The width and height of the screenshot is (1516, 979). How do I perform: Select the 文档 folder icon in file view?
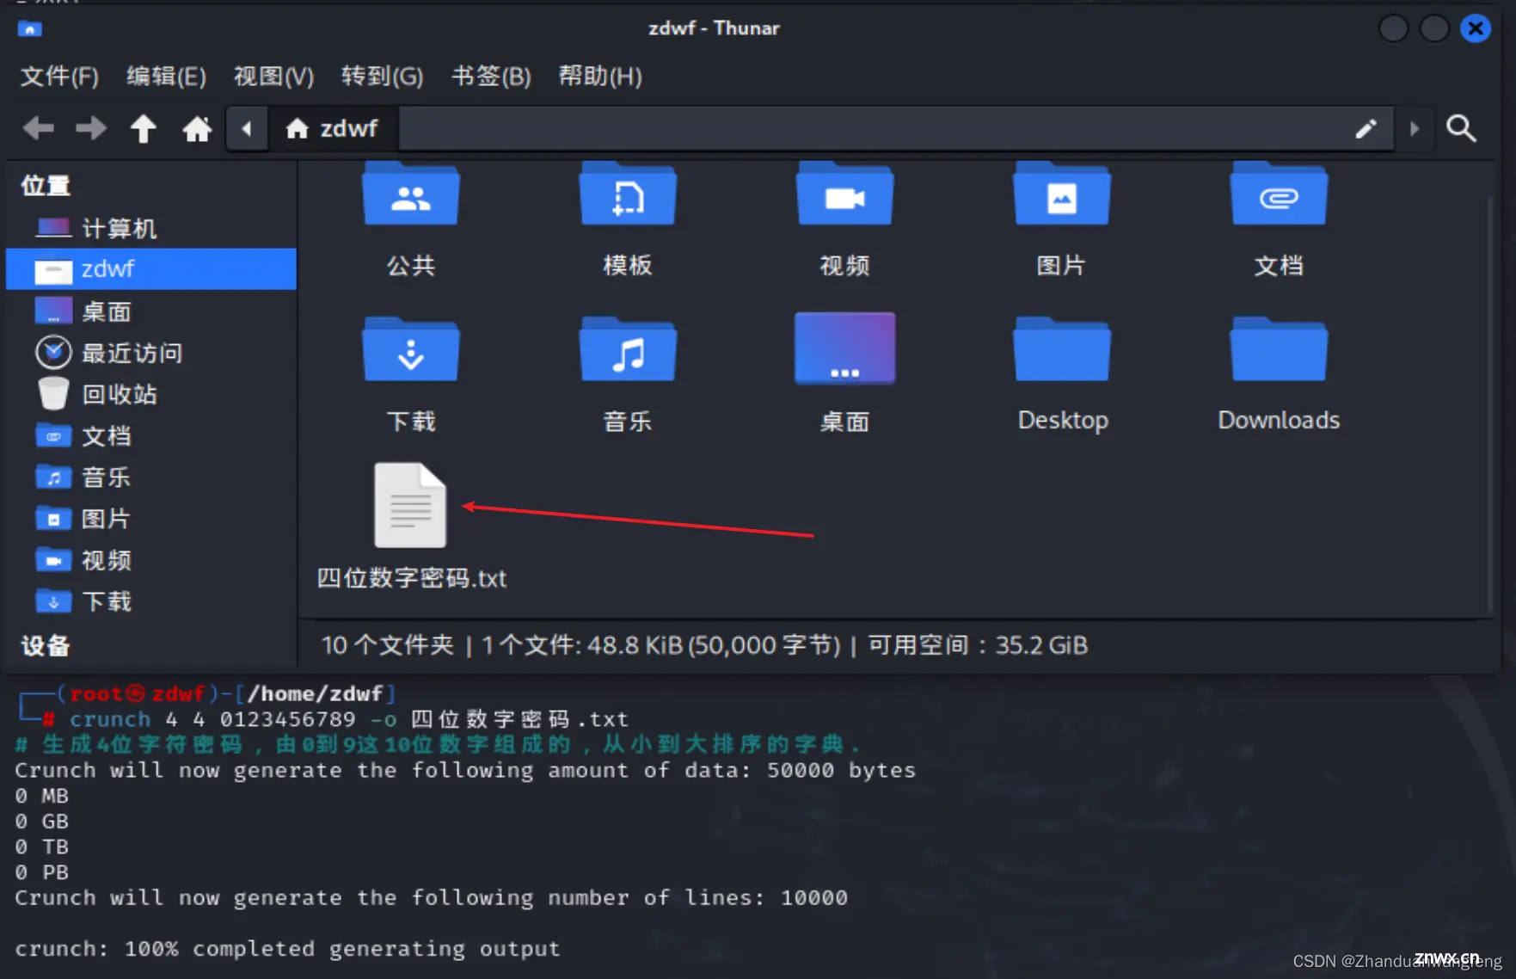pyautogui.click(x=1279, y=194)
